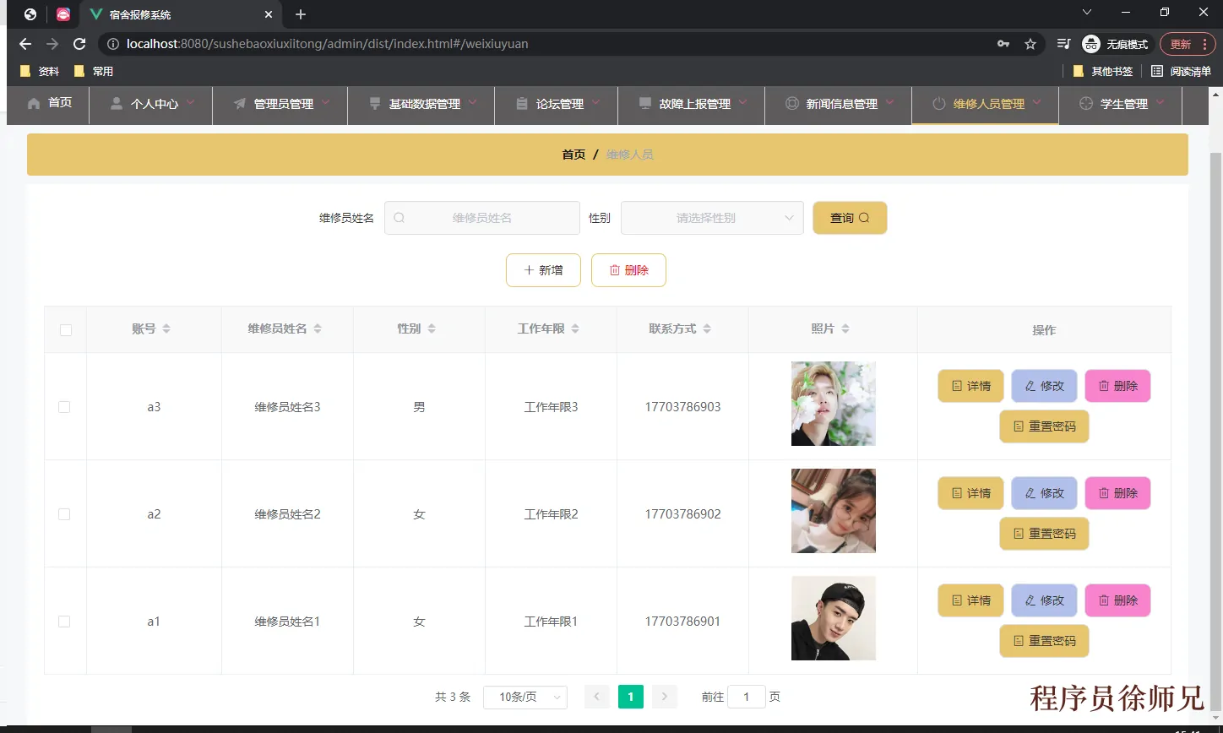Sort table by 维修员姓名 column arrows

[x=318, y=328]
